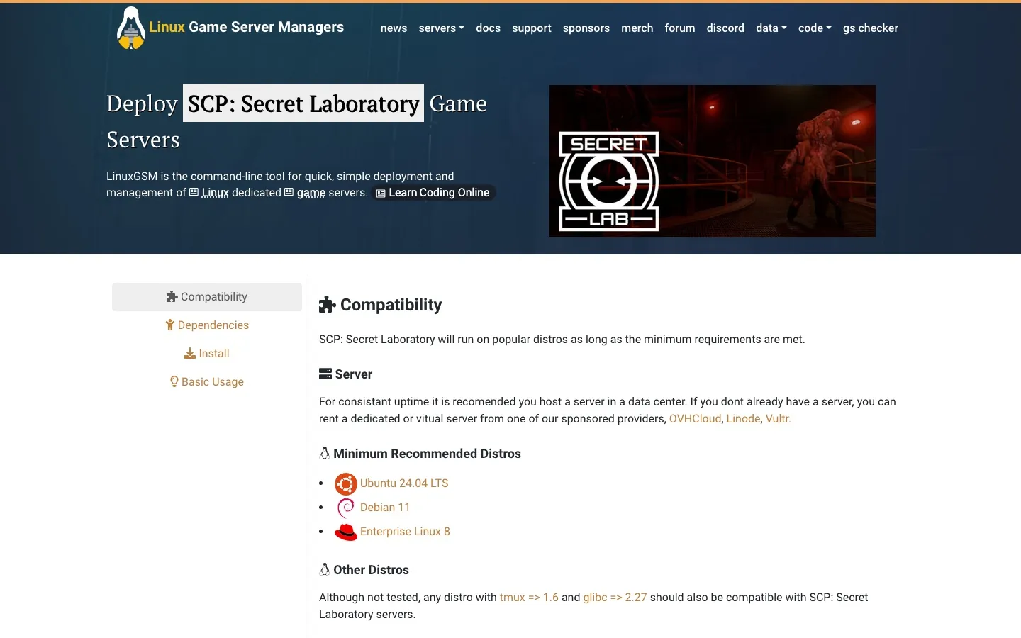Open the news menu item

[x=394, y=28]
